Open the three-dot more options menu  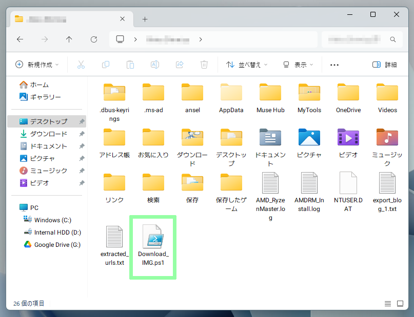click(334, 65)
